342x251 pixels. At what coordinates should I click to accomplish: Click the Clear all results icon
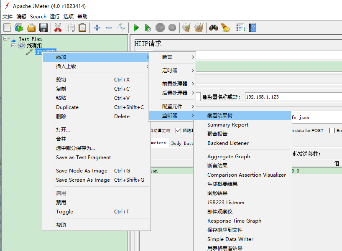pyautogui.click(x=199, y=28)
